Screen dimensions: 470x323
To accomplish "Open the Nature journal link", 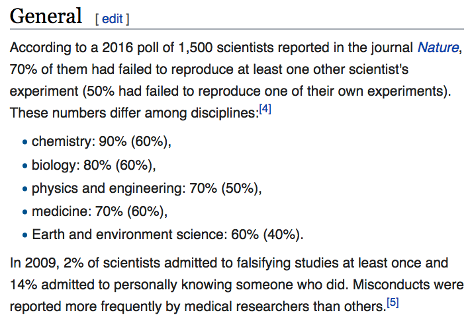I will (x=438, y=48).
